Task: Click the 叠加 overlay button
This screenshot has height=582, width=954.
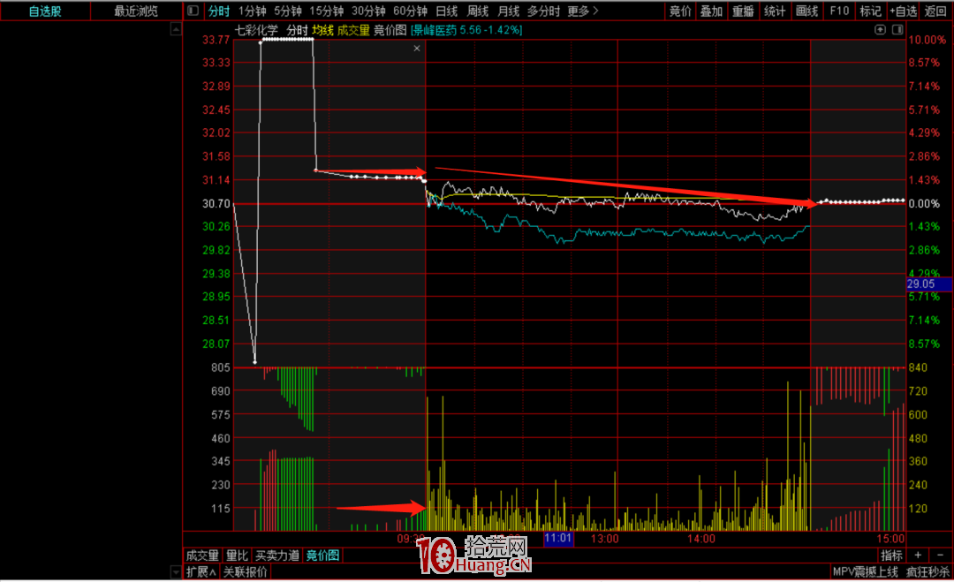Action: tap(711, 11)
